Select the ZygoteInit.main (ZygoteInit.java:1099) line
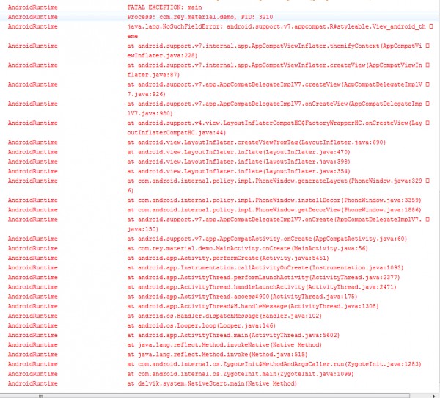The width and height of the screenshot is (440, 398). click(241, 374)
